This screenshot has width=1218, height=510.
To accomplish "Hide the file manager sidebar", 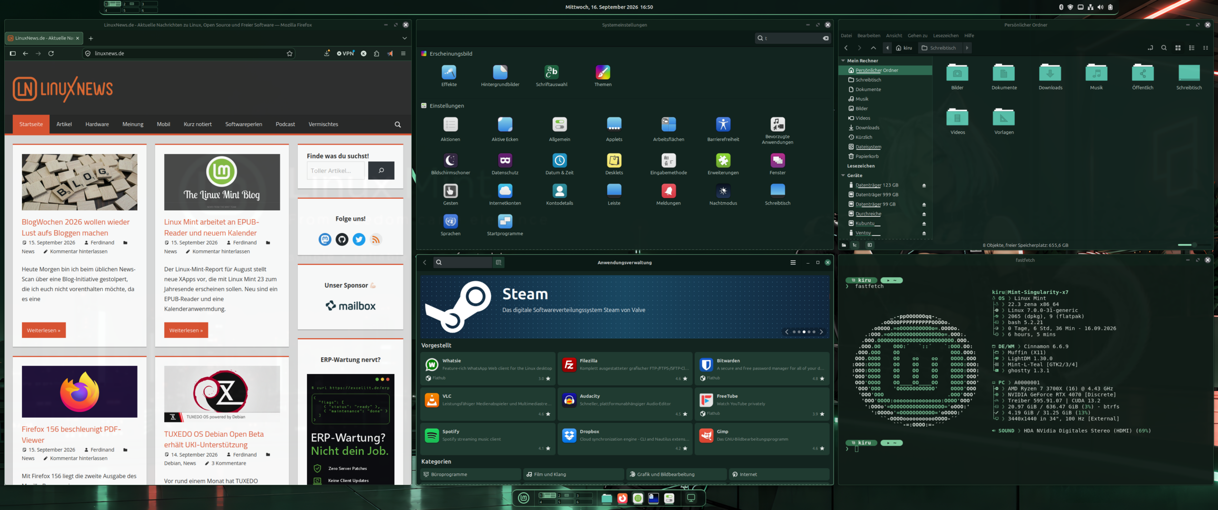I will pos(869,245).
